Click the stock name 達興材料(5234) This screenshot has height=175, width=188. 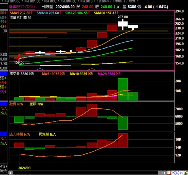pyautogui.click(x=22, y=7)
